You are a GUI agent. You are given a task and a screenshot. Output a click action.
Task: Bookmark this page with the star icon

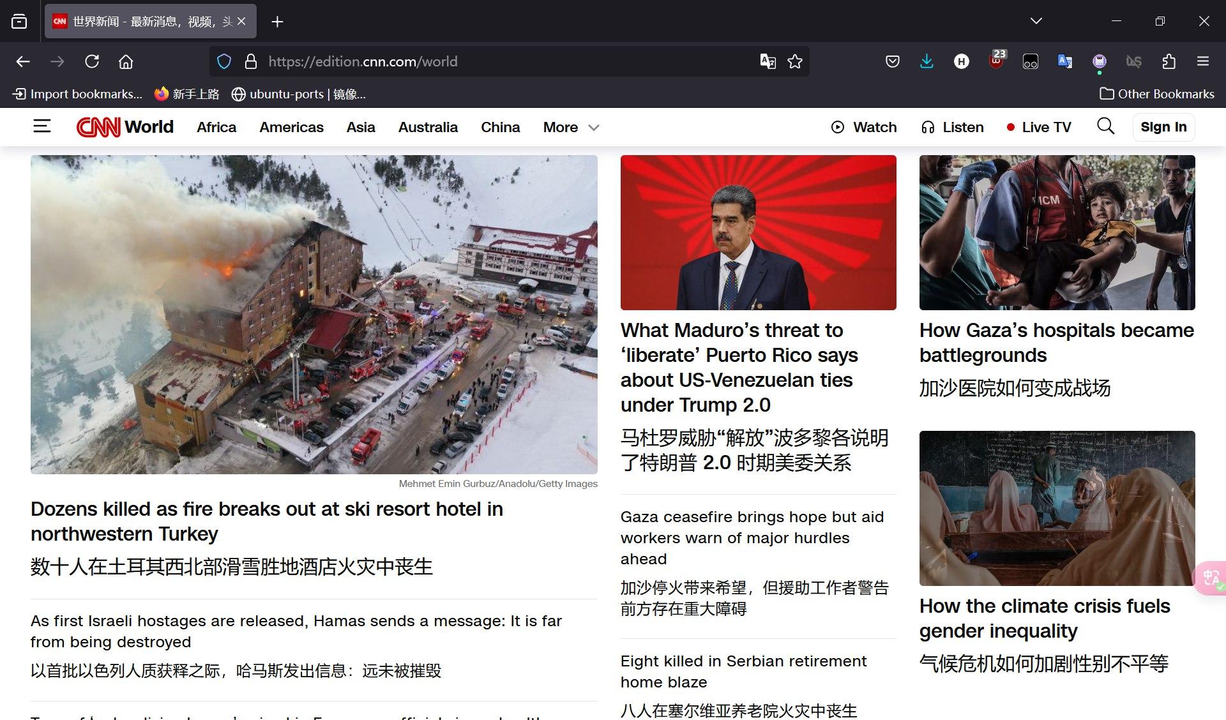[795, 61]
